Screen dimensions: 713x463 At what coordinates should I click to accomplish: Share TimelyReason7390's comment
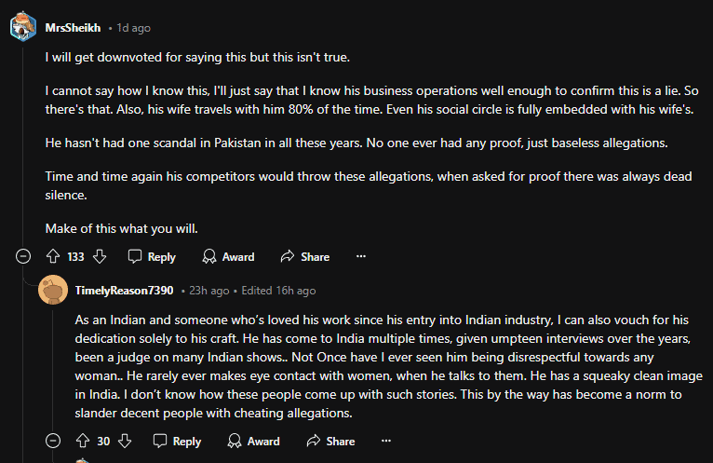point(330,441)
